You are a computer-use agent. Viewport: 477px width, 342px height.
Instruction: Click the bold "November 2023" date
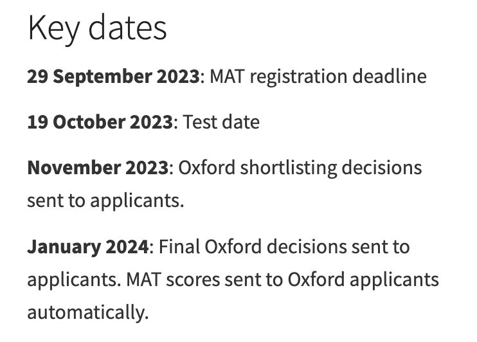98,168
